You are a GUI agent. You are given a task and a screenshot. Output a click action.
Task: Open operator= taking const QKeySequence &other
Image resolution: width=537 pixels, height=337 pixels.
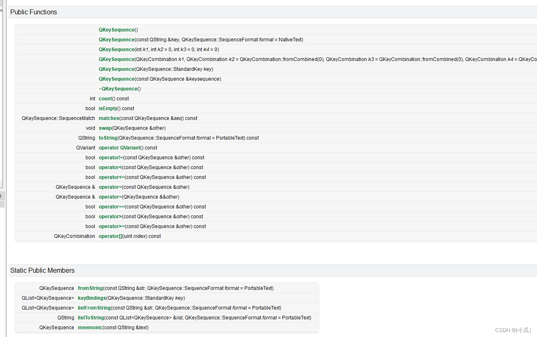pos(110,187)
